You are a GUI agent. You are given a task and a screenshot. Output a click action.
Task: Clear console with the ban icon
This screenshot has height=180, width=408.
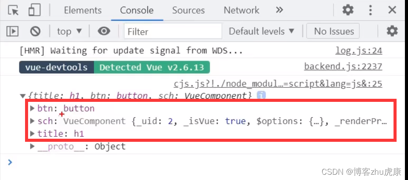(35, 32)
